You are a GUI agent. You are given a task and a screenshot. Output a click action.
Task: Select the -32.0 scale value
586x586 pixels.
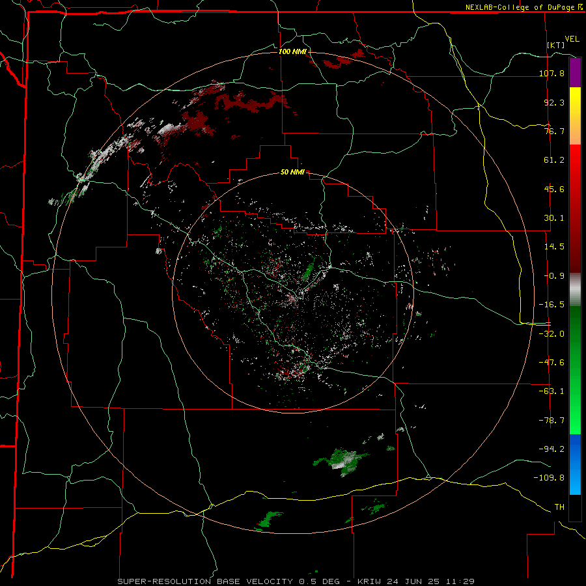pyautogui.click(x=551, y=334)
